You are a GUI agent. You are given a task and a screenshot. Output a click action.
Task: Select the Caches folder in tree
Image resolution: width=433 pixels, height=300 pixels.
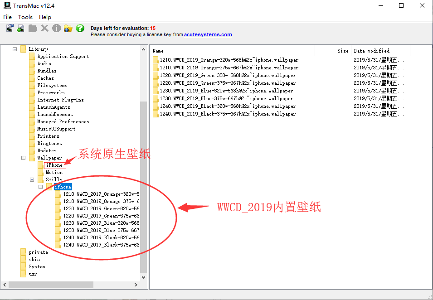click(45, 78)
